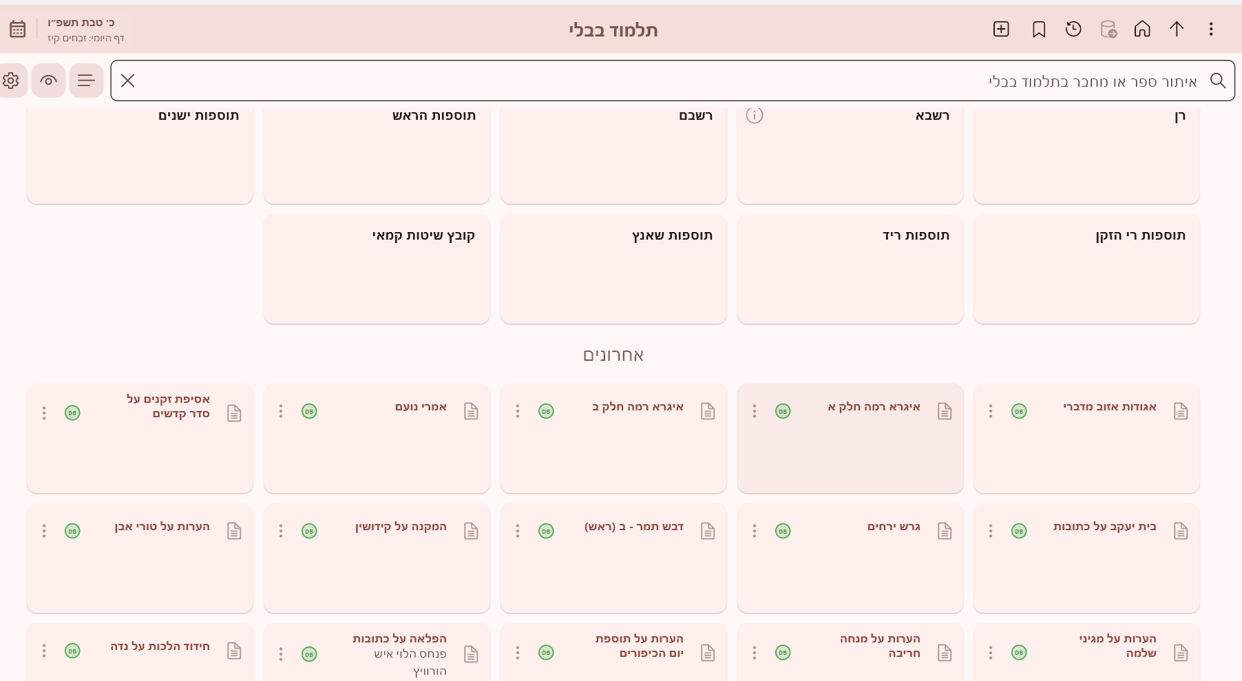
Task: Go to the library home icon
Action: pyautogui.click(x=1142, y=30)
